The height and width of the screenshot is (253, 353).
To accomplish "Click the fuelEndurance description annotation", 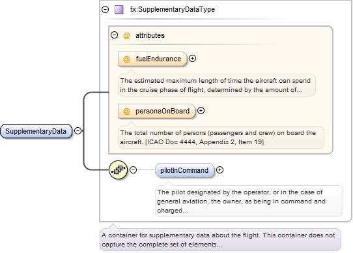I will [x=217, y=85].
